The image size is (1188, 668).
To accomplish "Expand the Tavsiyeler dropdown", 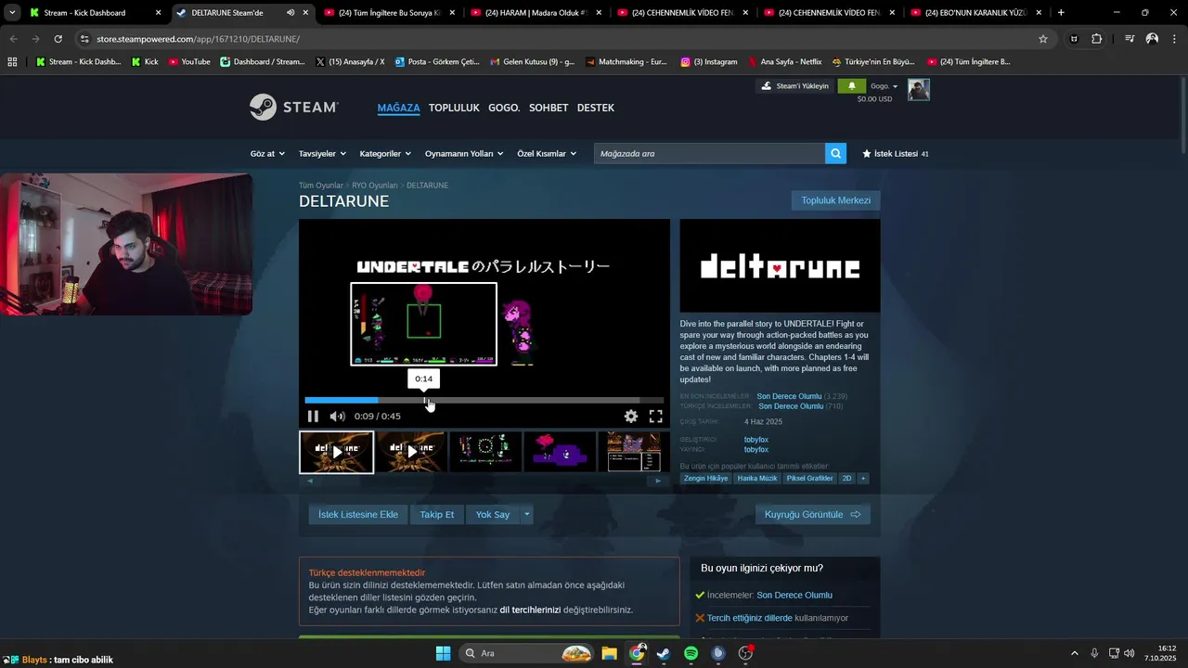I will click(x=322, y=153).
